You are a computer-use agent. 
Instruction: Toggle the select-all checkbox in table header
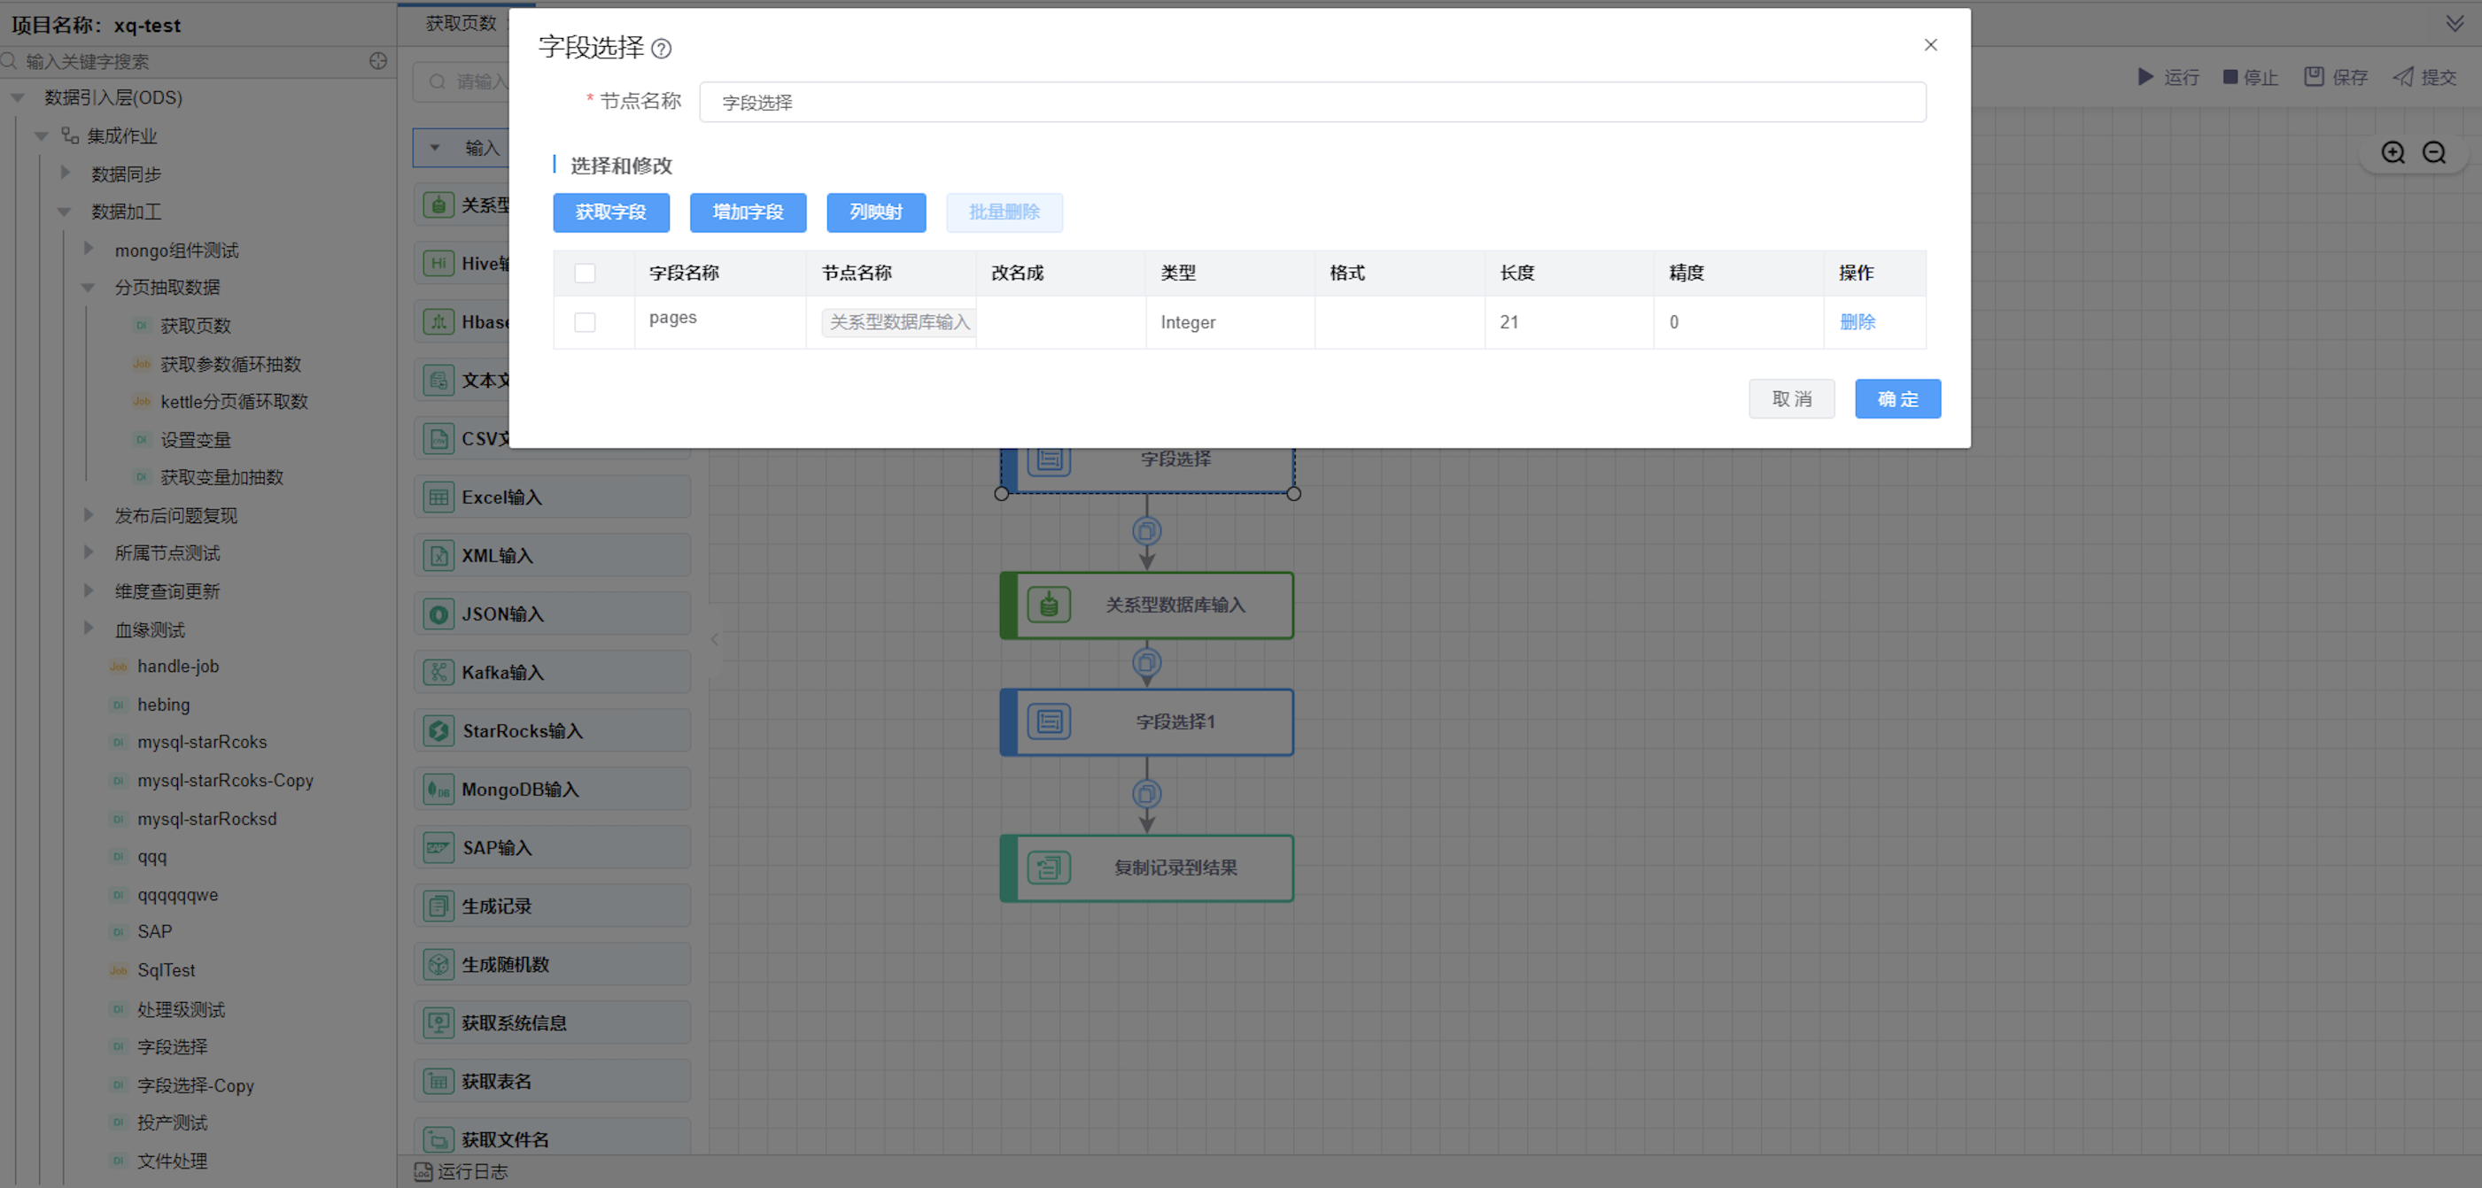585,274
